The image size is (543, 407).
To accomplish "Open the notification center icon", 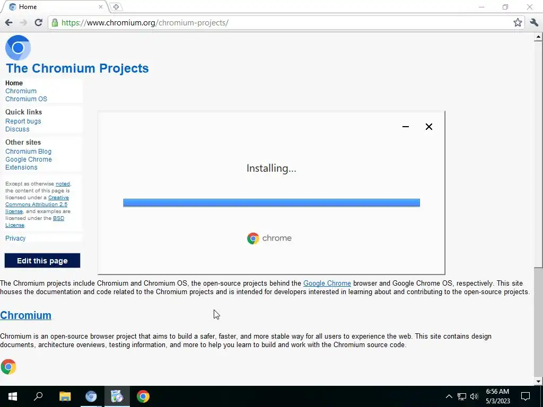I will point(526,396).
